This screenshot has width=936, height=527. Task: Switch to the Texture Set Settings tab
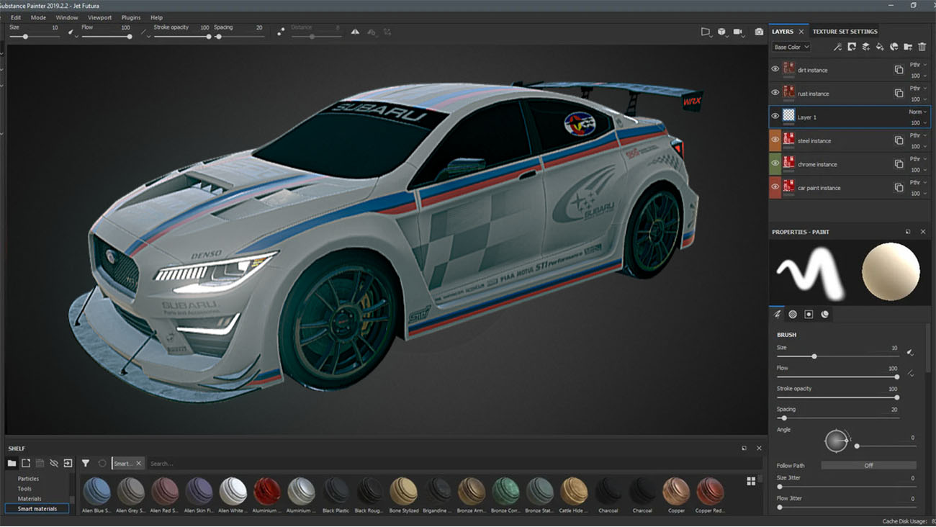[845, 31]
